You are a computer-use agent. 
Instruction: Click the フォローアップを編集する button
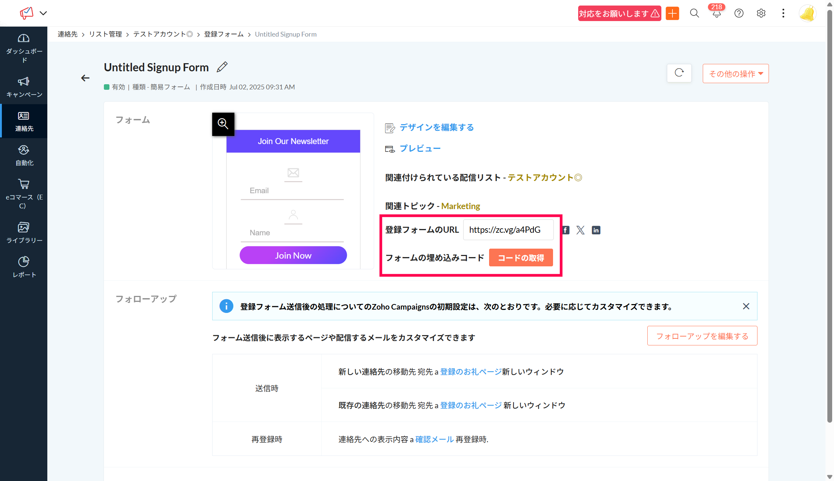click(x=702, y=336)
